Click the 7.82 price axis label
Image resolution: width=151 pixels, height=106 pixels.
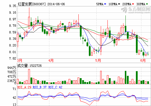[x=12, y=58]
